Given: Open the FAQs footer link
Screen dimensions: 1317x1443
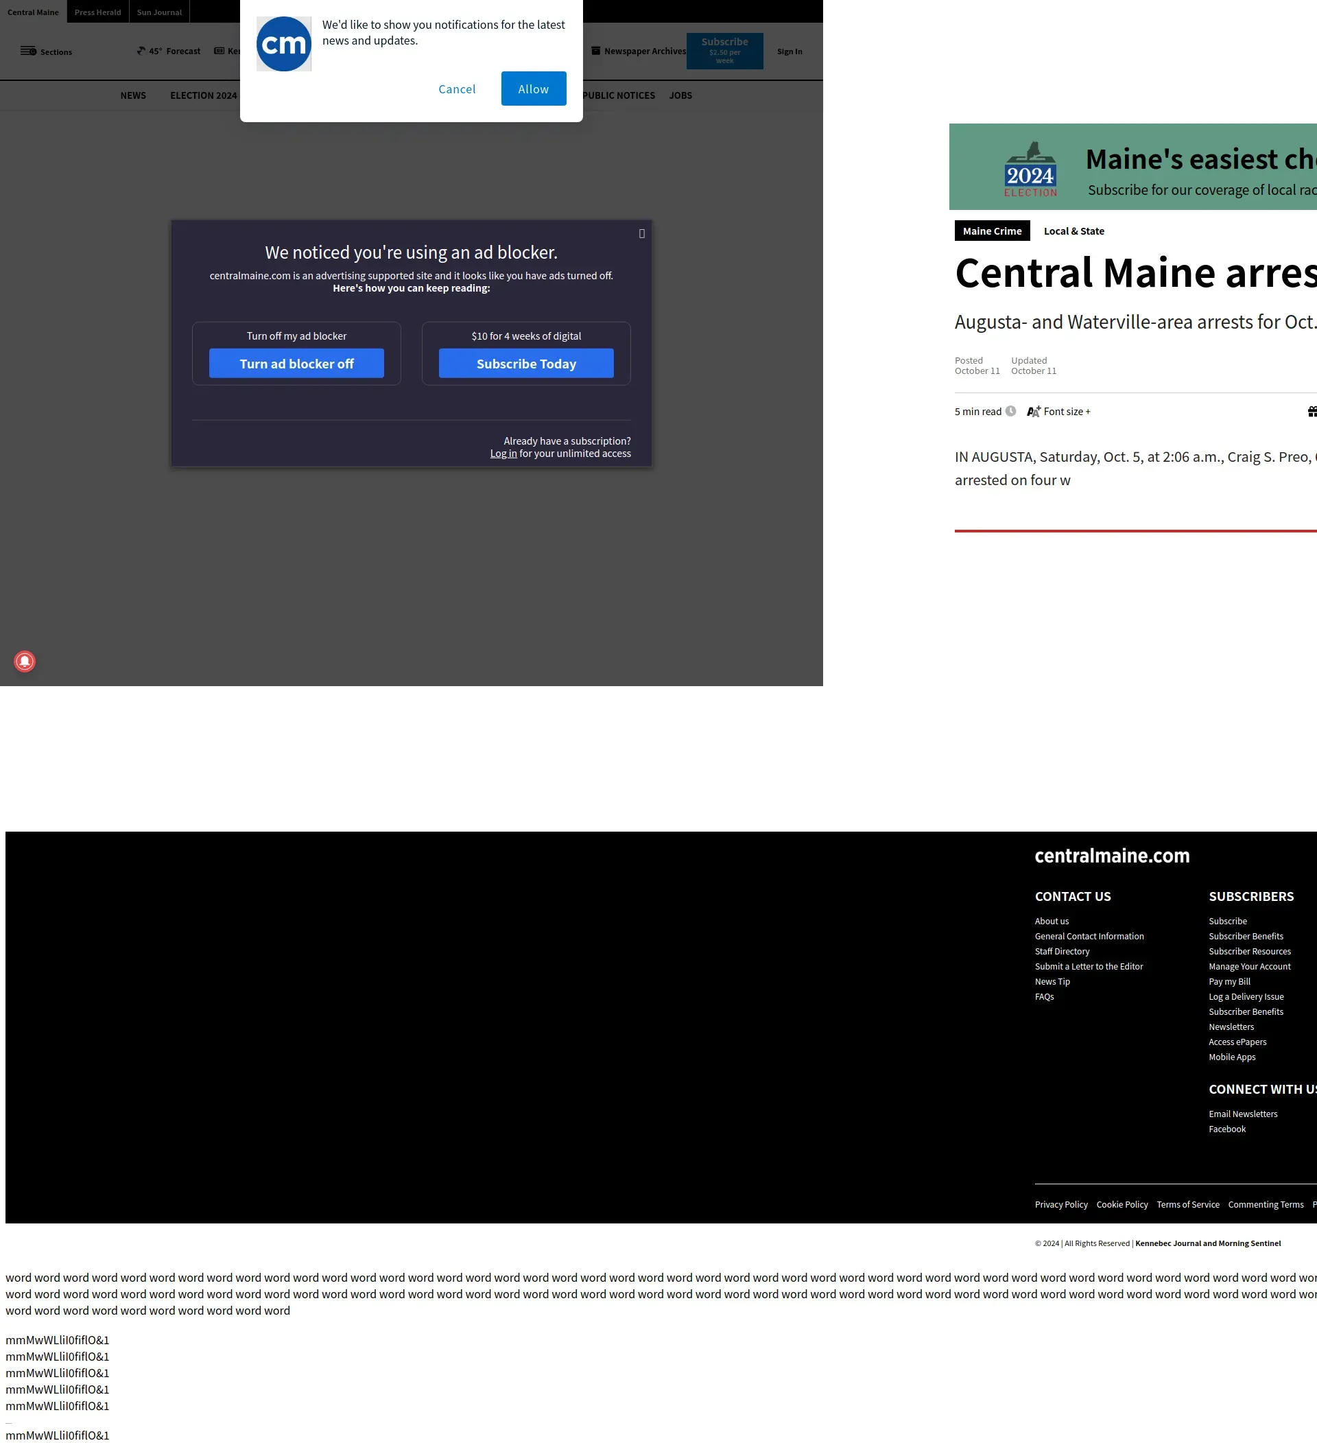Looking at the screenshot, I should [1045, 996].
